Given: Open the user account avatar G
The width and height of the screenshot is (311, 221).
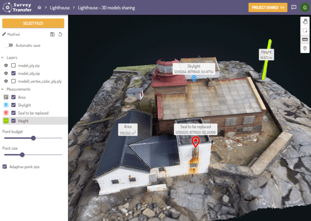Looking at the screenshot, I should click(x=305, y=7).
